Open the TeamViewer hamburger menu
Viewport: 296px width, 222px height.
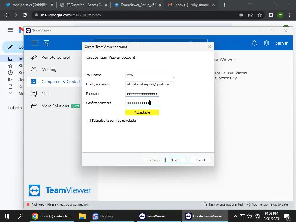pos(34,43)
